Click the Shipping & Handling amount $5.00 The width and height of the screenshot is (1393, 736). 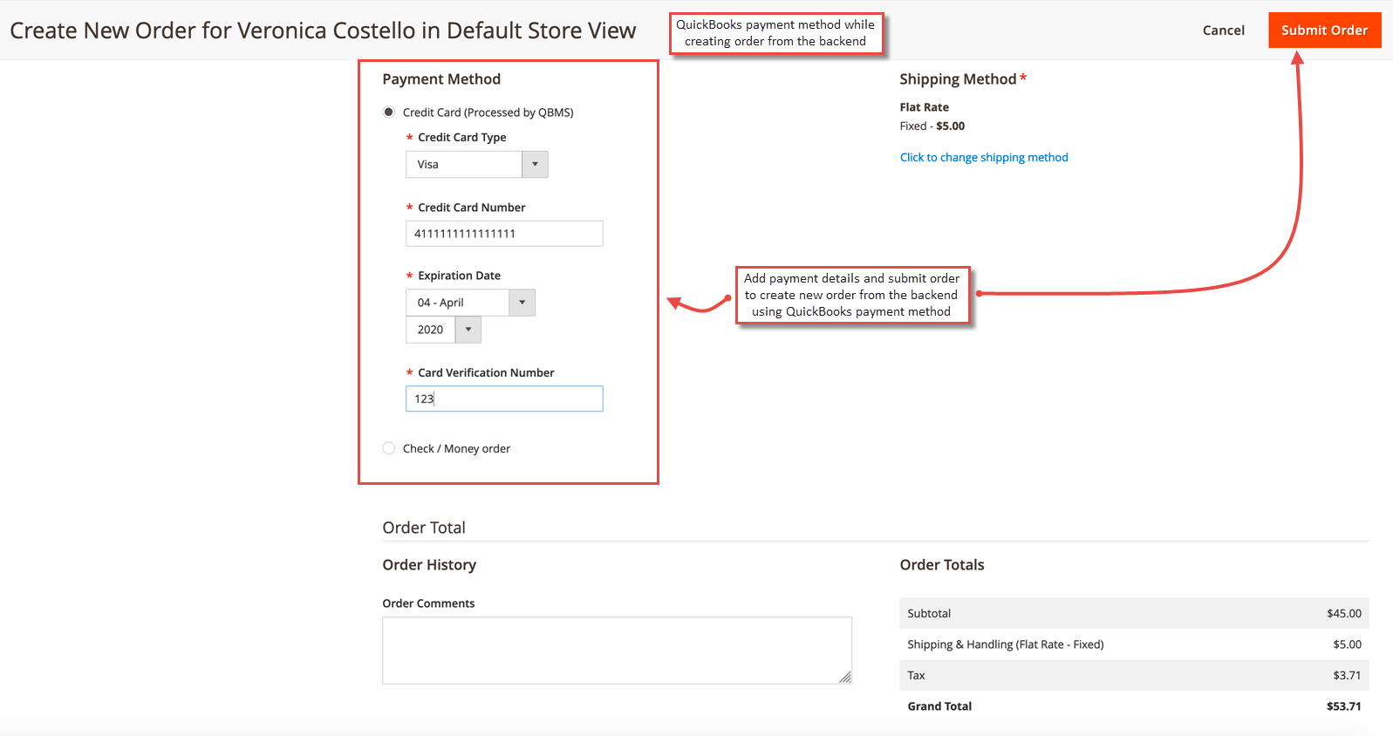click(1347, 644)
